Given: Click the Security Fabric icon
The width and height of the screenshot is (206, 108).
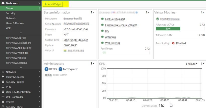Looking at the screenshot, I should coord(3,107).
